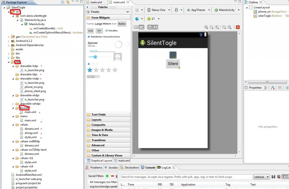Open the Nexus One device dropdown
The width and height of the screenshot is (289, 189).
pyautogui.click(x=159, y=10)
